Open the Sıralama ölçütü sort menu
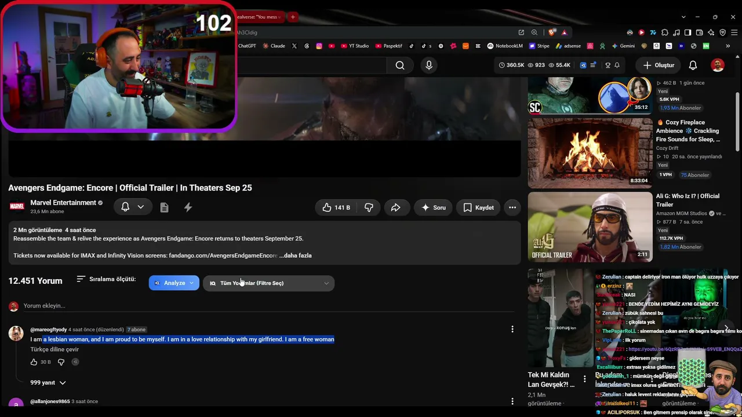The image size is (742, 417). tap(106, 279)
